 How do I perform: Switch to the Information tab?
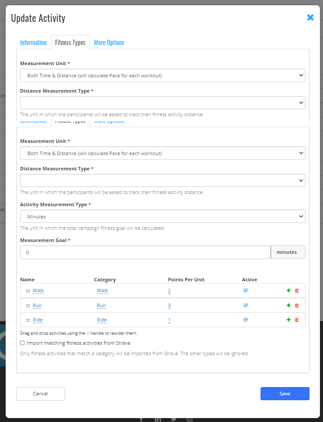(33, 42)
